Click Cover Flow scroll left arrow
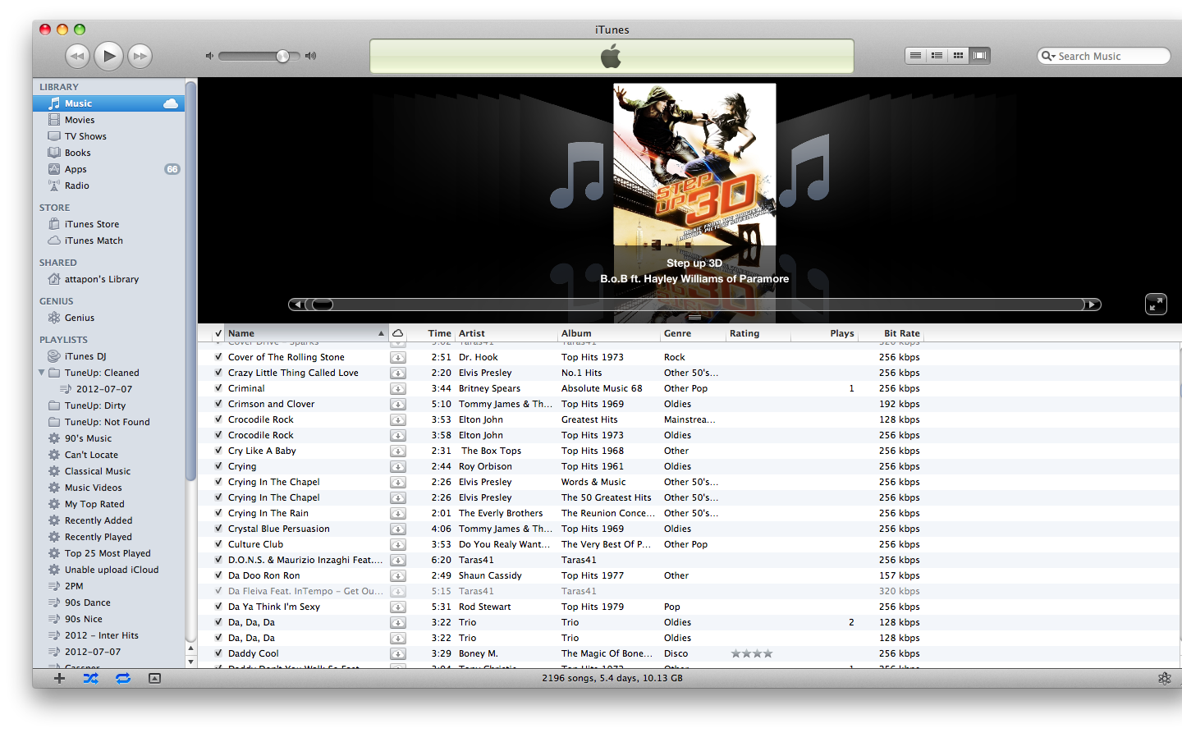This screenshot has width=1182, height=733. point(296,305)
